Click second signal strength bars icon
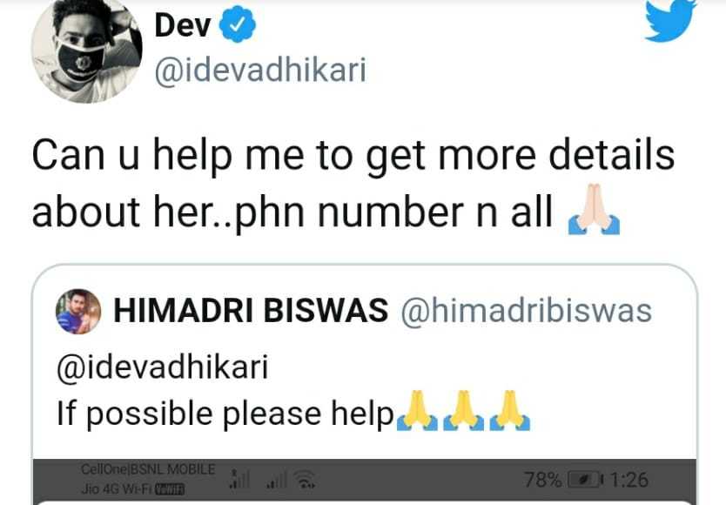The width and height of the screenshot is (726, 505). pyautogui.click(x=277, y=480)
